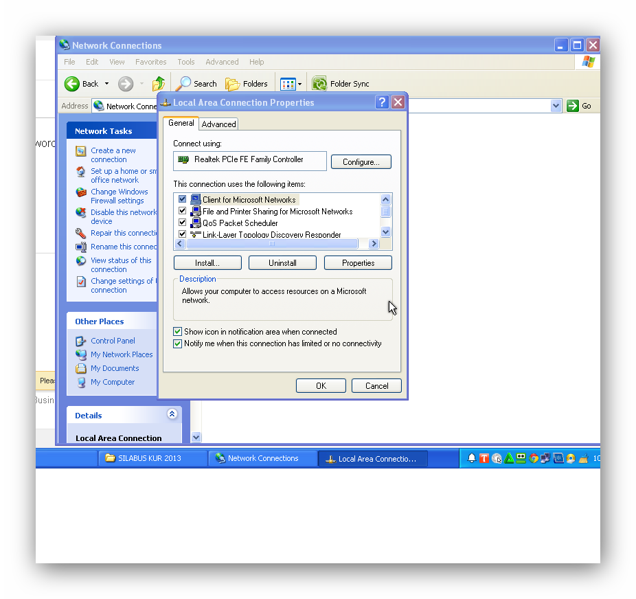Click the Rename this connection icon
This screenshot has height=599, width=636.
pyautogui.click(x=81, y=247)
